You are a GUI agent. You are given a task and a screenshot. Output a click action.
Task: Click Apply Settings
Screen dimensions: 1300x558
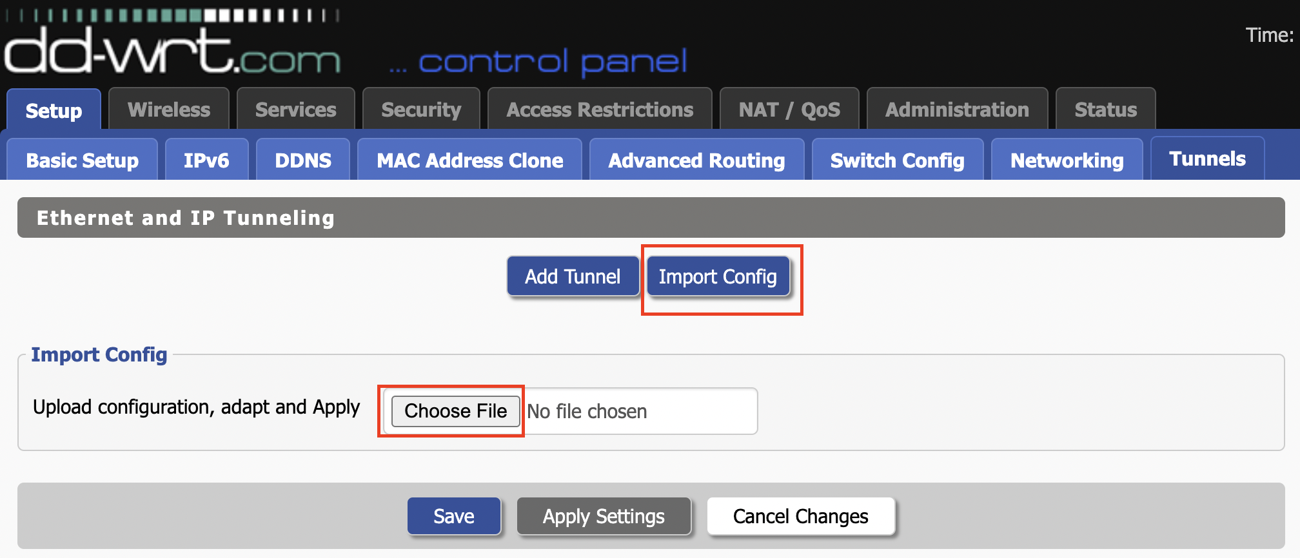(x=604, y=516)
